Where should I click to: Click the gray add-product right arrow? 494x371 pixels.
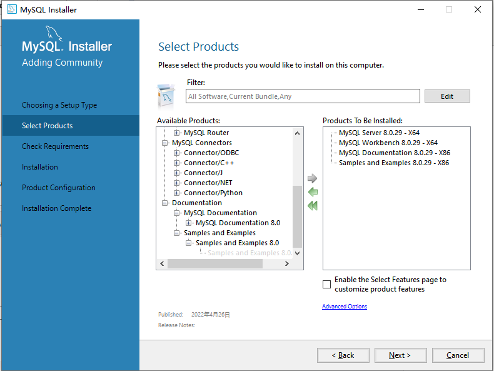point(312,178)
